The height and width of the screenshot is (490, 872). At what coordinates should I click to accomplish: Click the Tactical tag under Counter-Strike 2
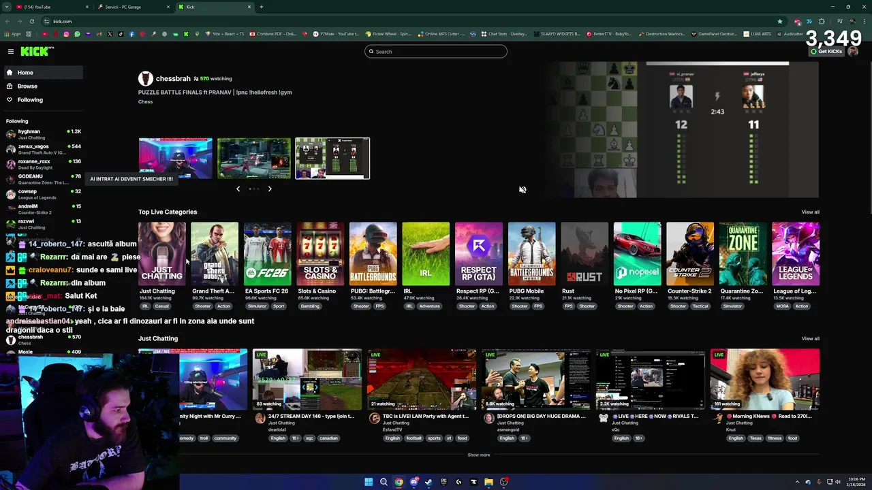(700, 306)
